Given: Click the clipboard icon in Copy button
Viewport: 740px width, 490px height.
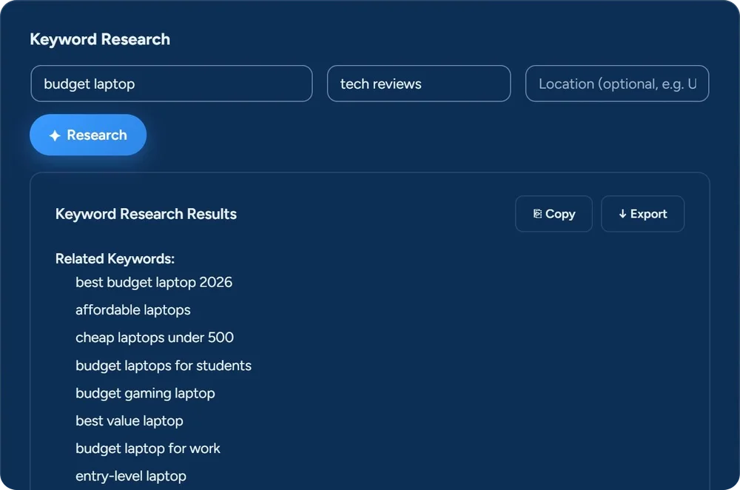Looking at the screenshot, I should [537, 214].
